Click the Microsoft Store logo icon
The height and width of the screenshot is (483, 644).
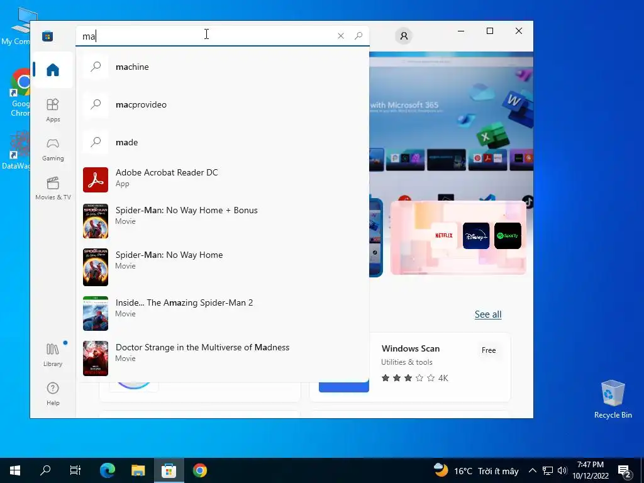point(48,36)
